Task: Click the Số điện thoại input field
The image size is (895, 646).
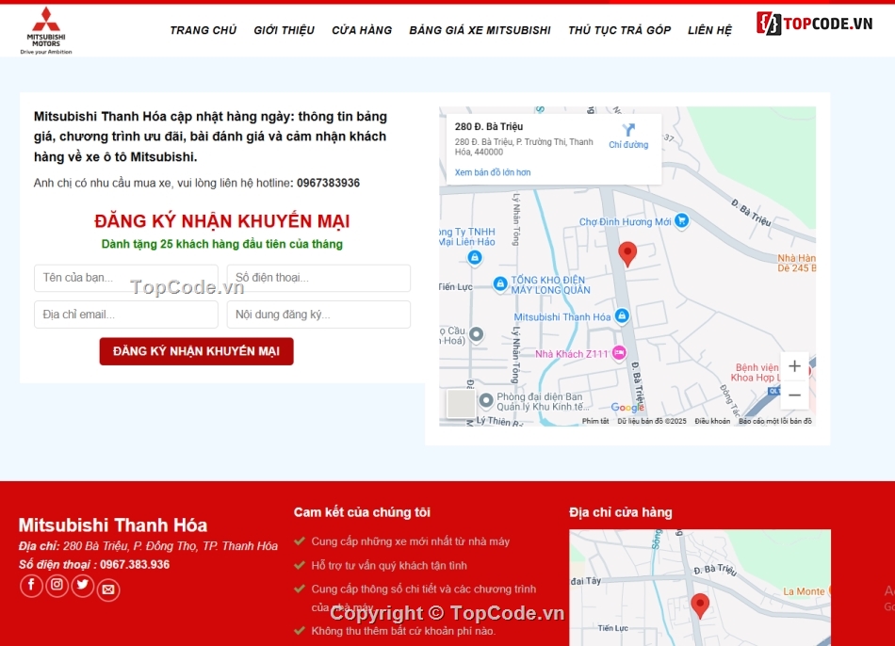Action: coord(318,278)
